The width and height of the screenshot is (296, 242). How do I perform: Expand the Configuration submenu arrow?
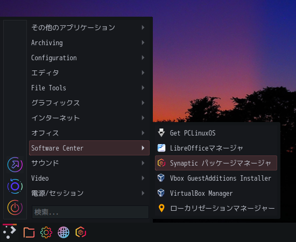(143, 58)
